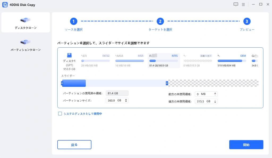
Task: Click step 1 circle labeled ソースを選択
Action: (x=74, y=21)
